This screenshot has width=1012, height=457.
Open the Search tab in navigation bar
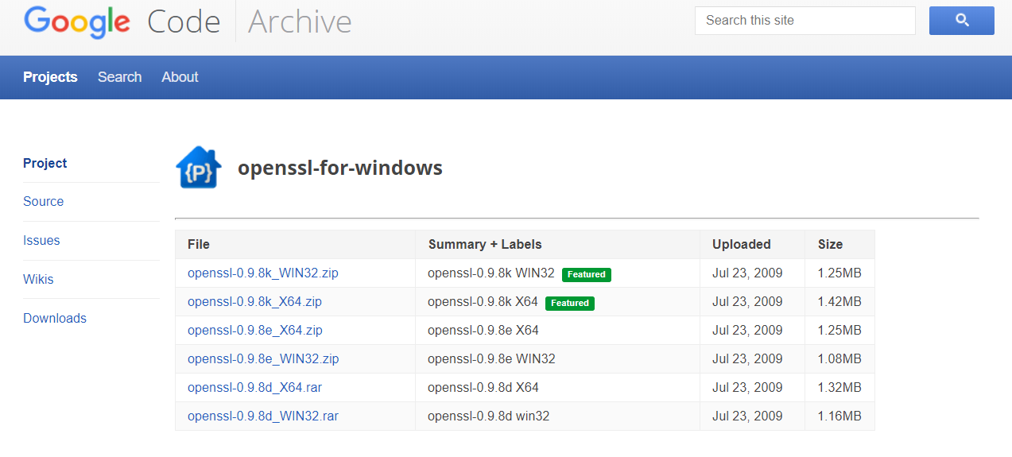coord(119,77)
